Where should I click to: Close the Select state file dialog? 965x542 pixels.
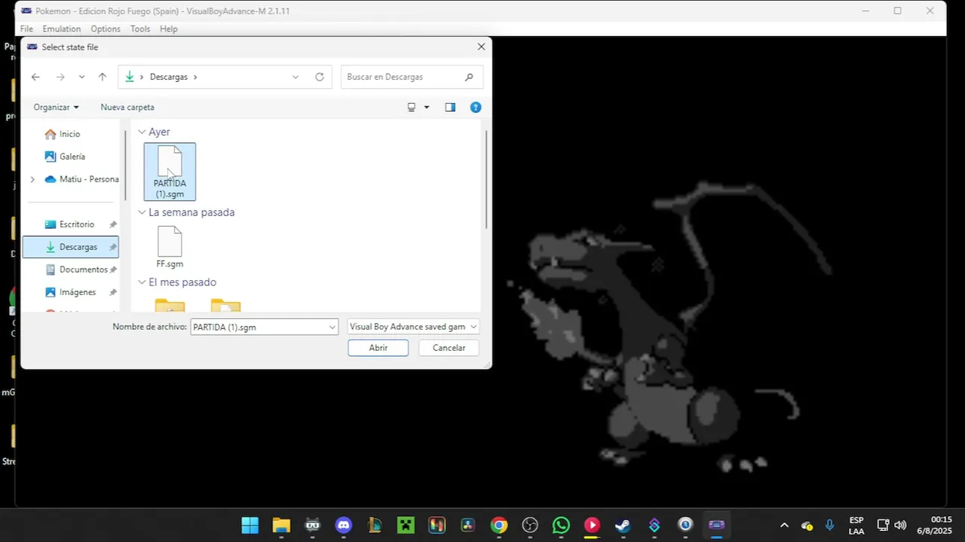(481, 47)
